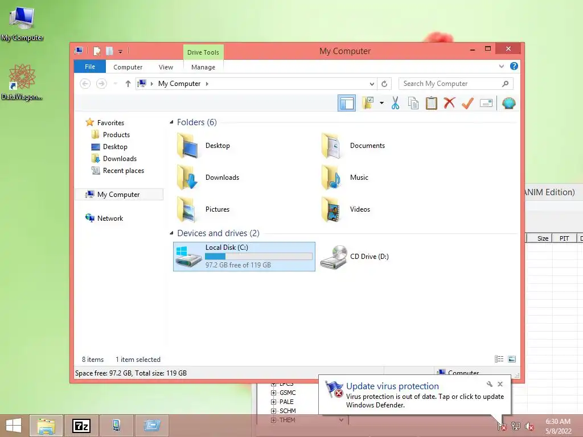Click the red X Delete icon
Image resolution: width=583 pixels, height=437 pixels.
coord(449,103)
